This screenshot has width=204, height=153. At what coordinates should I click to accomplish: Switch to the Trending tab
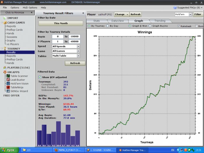(160, 21)
